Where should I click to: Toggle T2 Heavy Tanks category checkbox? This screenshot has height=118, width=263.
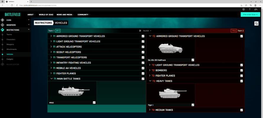coord(241,81)
